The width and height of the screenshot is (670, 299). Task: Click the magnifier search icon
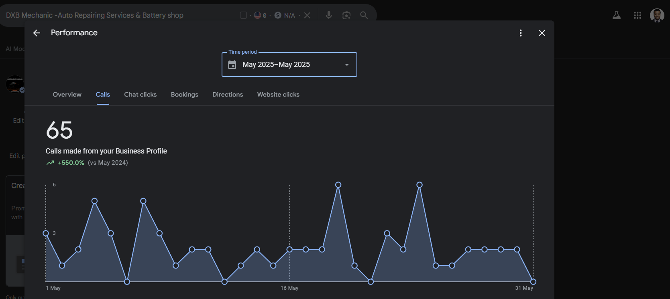tap(364, 15)
